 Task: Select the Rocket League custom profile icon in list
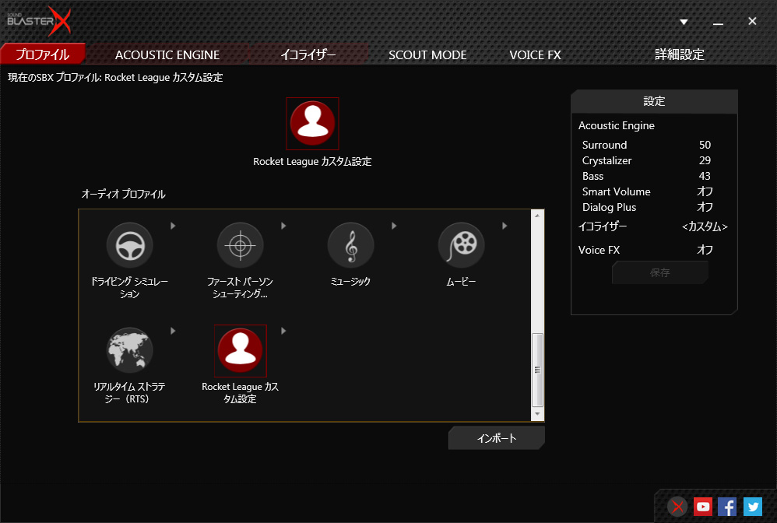pos(241,351)
